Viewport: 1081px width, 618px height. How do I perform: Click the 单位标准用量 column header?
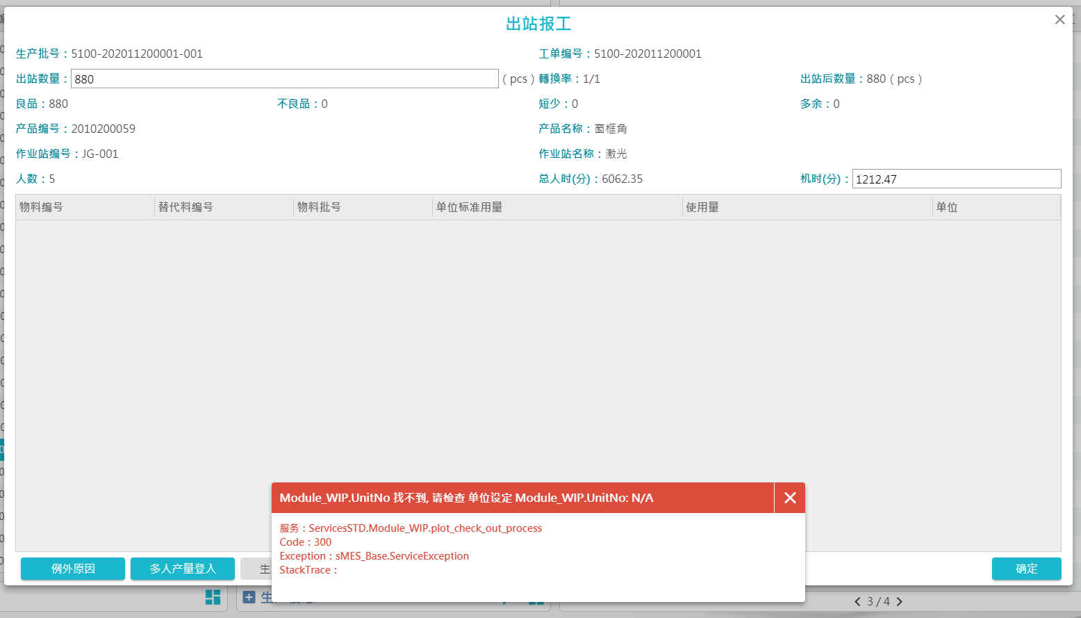[x=557, y=207]
